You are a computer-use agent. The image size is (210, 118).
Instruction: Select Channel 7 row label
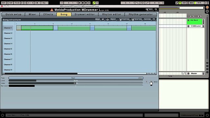pyautogui.click(x=8, y=59)
